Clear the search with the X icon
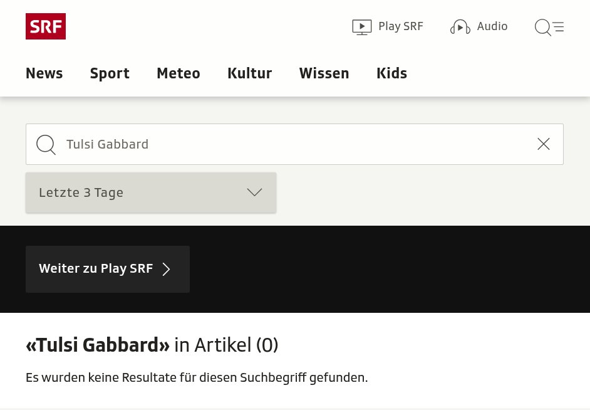The image size is (590, 410). coord(544,144)
